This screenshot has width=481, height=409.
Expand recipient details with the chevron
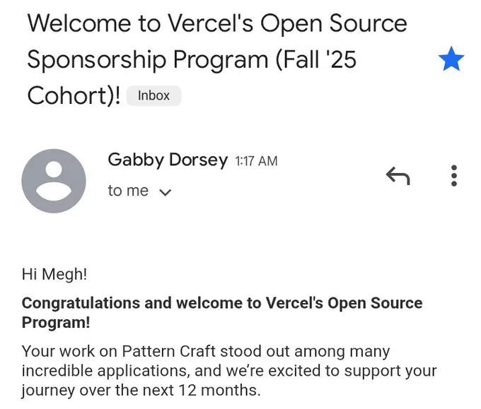[x=166, y=191]
